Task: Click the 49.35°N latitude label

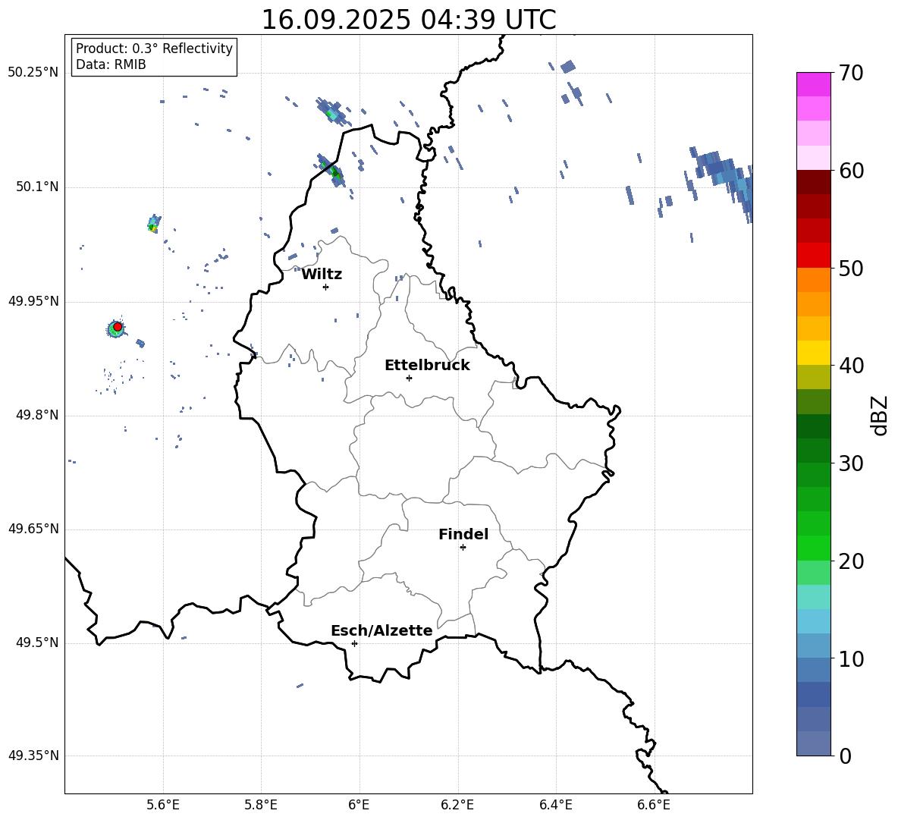Action: coord(33,756)
